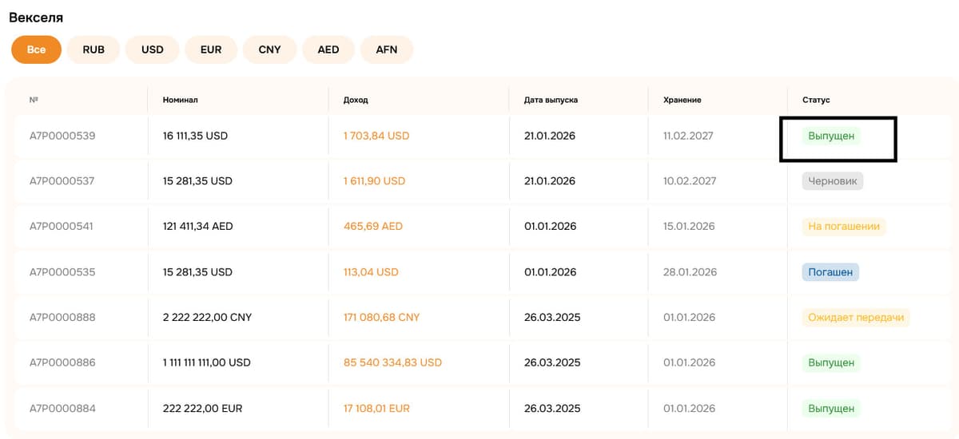Click nominal 222 222,00 EUR
This screenshot has height=439, width=959.
click(x=202, y=408)
